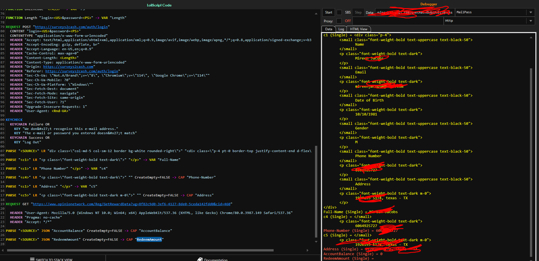Click the Step button

358,12
